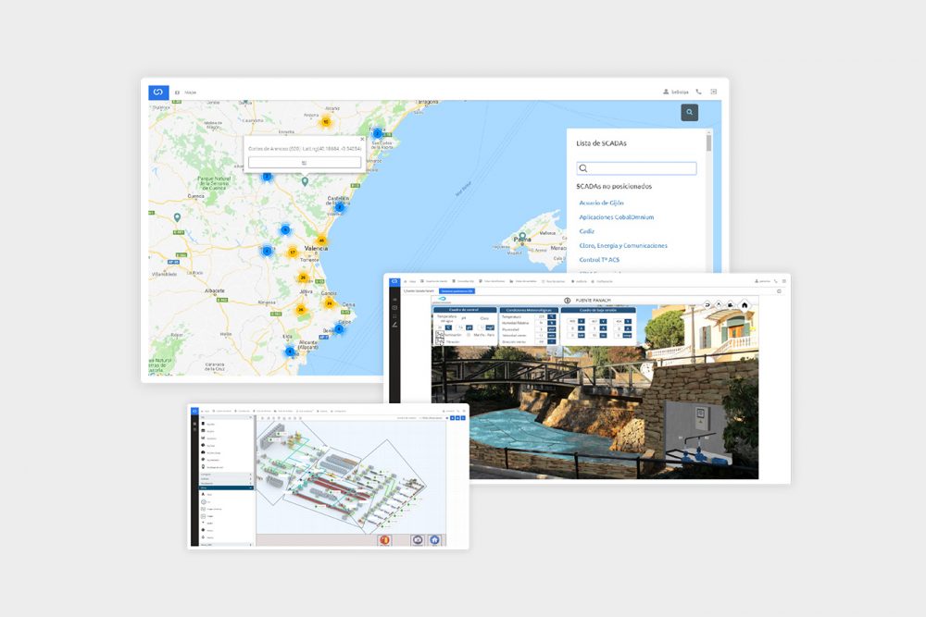Click the orange 57 cluster marker near Valencia

[292, 252]
